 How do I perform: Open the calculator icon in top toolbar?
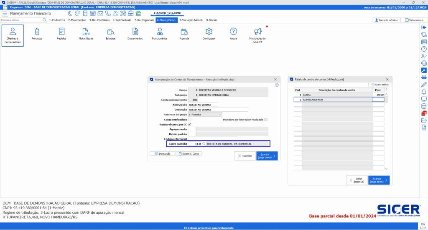pyautogui.click(x=85, y=13)
